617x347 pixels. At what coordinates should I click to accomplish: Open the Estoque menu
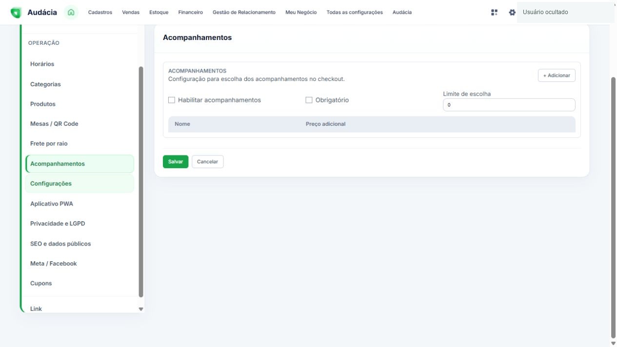[x=159, y=12]
